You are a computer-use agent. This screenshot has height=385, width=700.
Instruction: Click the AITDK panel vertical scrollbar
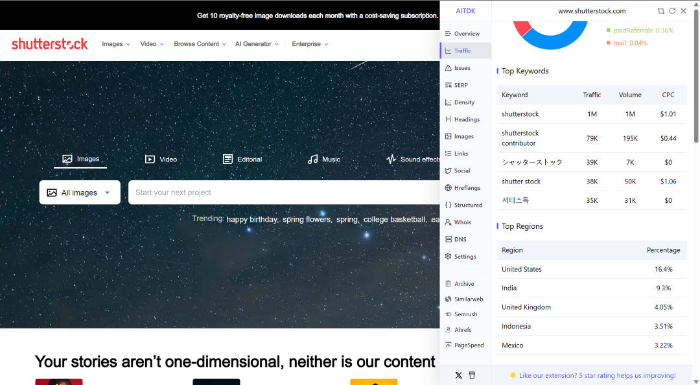tap(696, 76)
